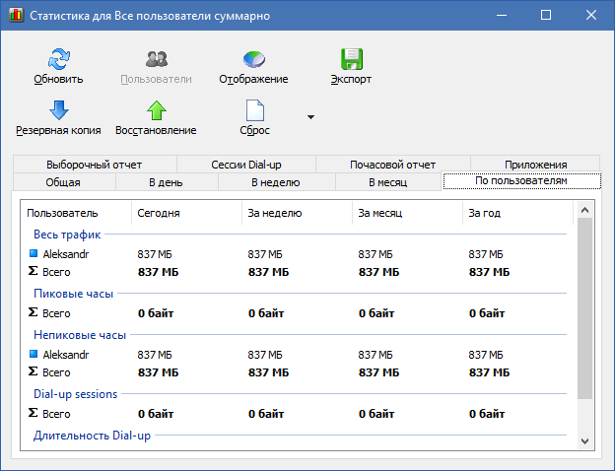
Task: Select the В неделю tab
Action: tap(276, 182)
